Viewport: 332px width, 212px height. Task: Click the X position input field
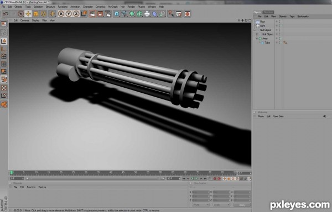(201, 192)
